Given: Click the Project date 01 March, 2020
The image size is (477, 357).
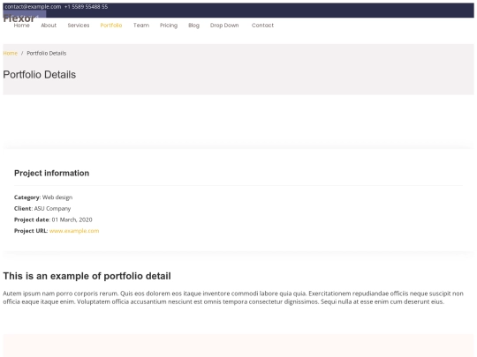Looking at the screenshot, I should click(x=53, y=219).
